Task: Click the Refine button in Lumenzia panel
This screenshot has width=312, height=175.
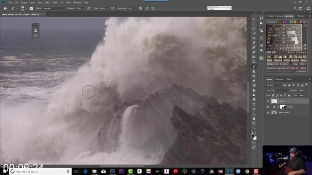Action: tap(303, 64)
